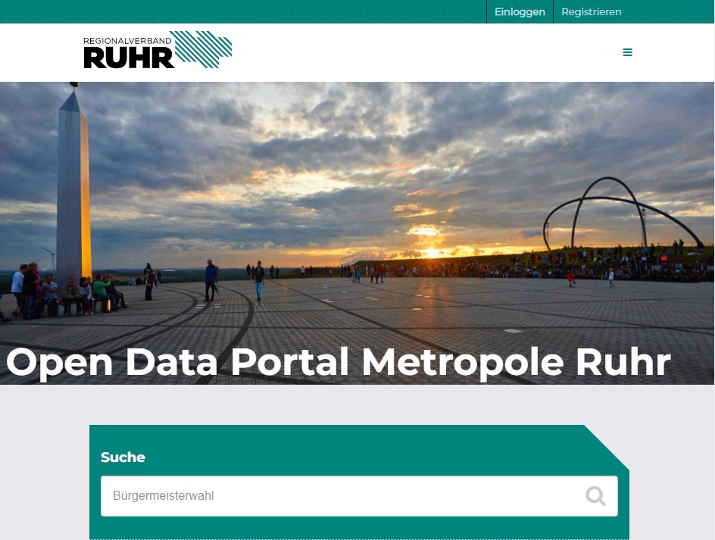The height and width of the screenshot is (540, 715).
Task: Click the sunset hero banner image
Action: point(357,233)
